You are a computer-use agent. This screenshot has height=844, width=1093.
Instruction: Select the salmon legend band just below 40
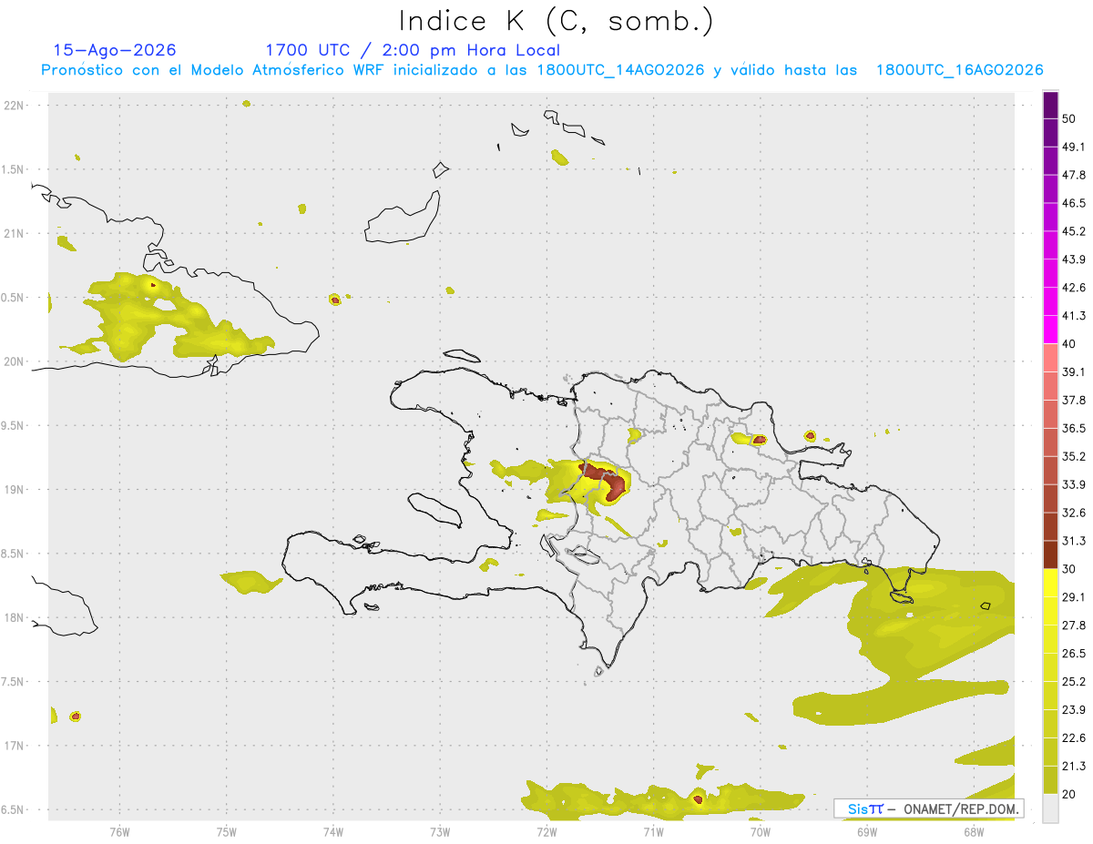[1051, 357]
